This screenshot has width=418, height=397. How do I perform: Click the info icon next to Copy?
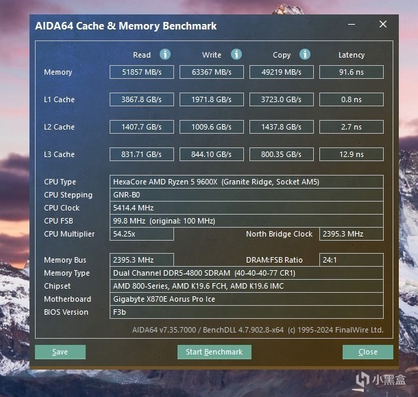click(305, 54)
